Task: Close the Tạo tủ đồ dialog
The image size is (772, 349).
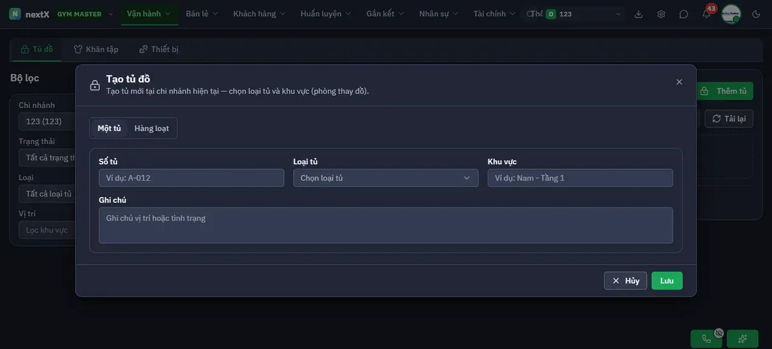Action: (x=679, y=82)
